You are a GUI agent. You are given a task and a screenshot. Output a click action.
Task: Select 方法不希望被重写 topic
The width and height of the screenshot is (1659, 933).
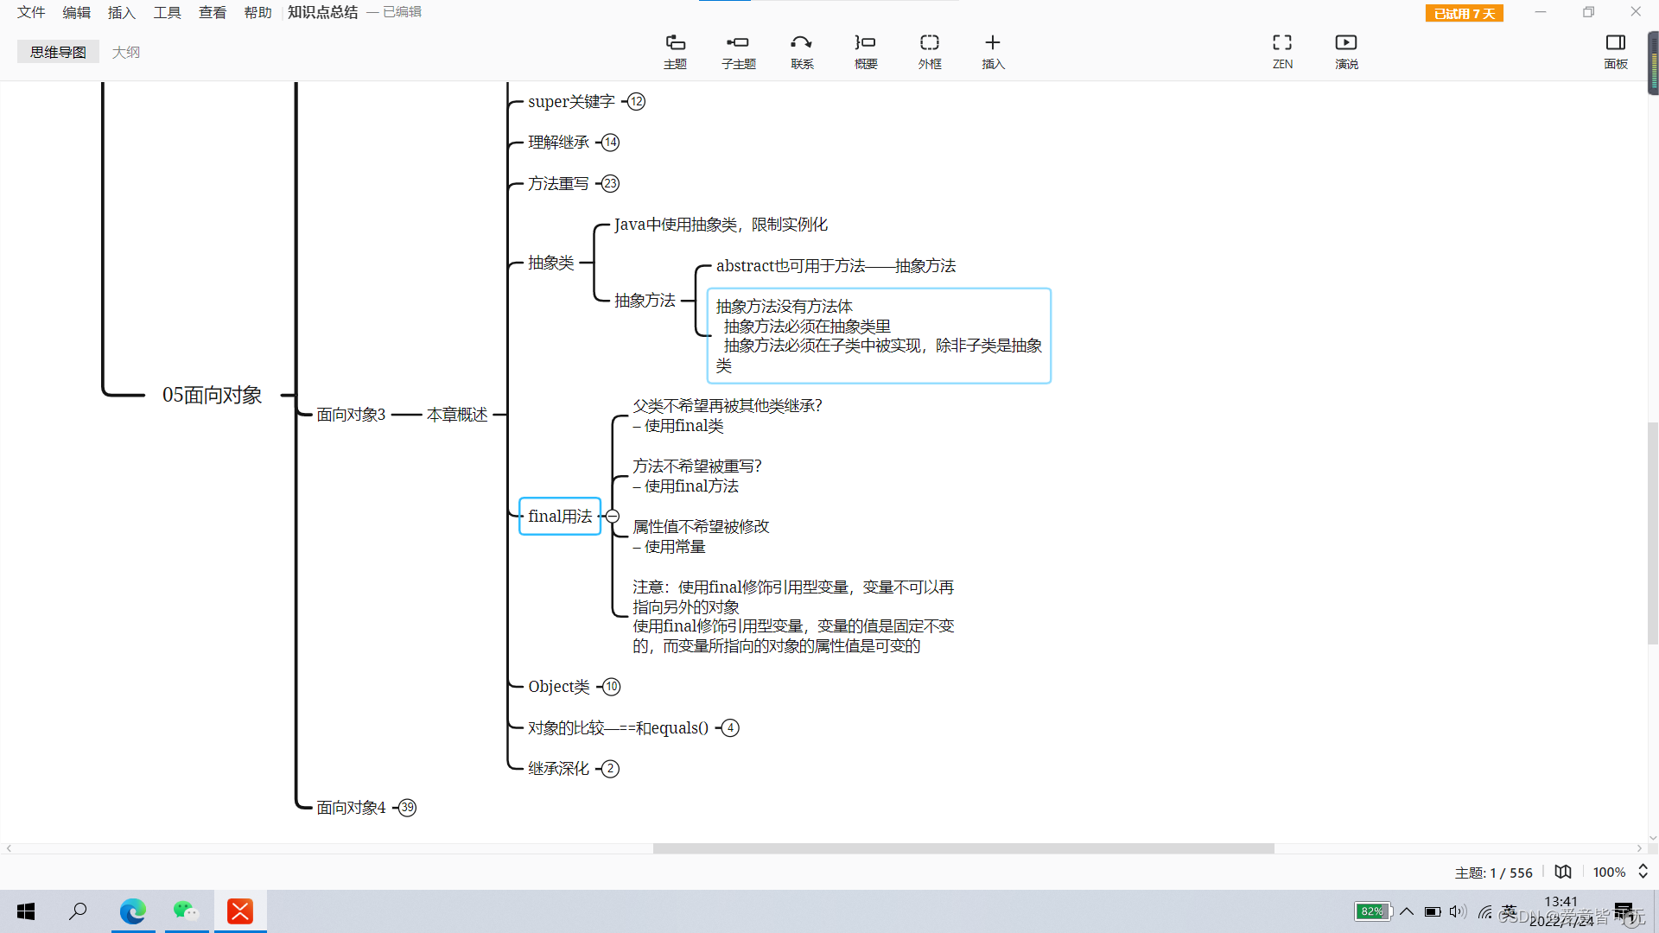(697, 476)
